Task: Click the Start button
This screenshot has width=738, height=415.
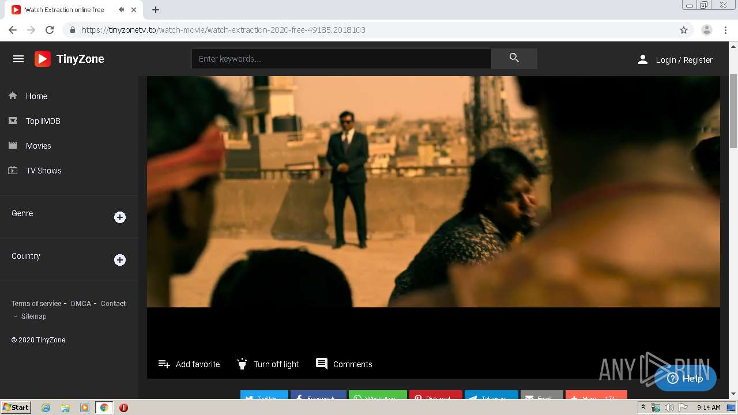Action: coord(16,408)
